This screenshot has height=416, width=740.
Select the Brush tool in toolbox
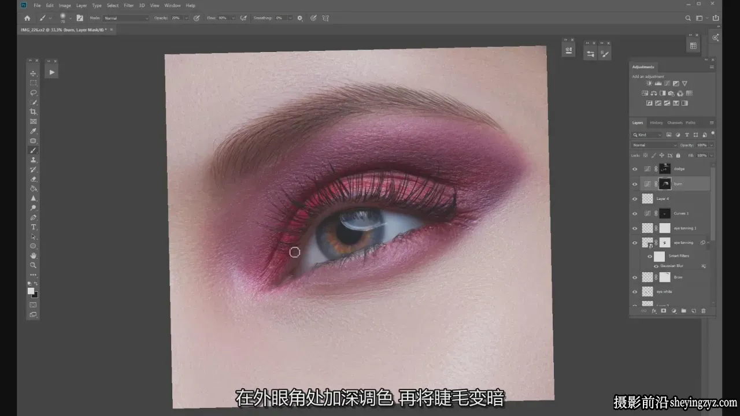coord(33,150)
